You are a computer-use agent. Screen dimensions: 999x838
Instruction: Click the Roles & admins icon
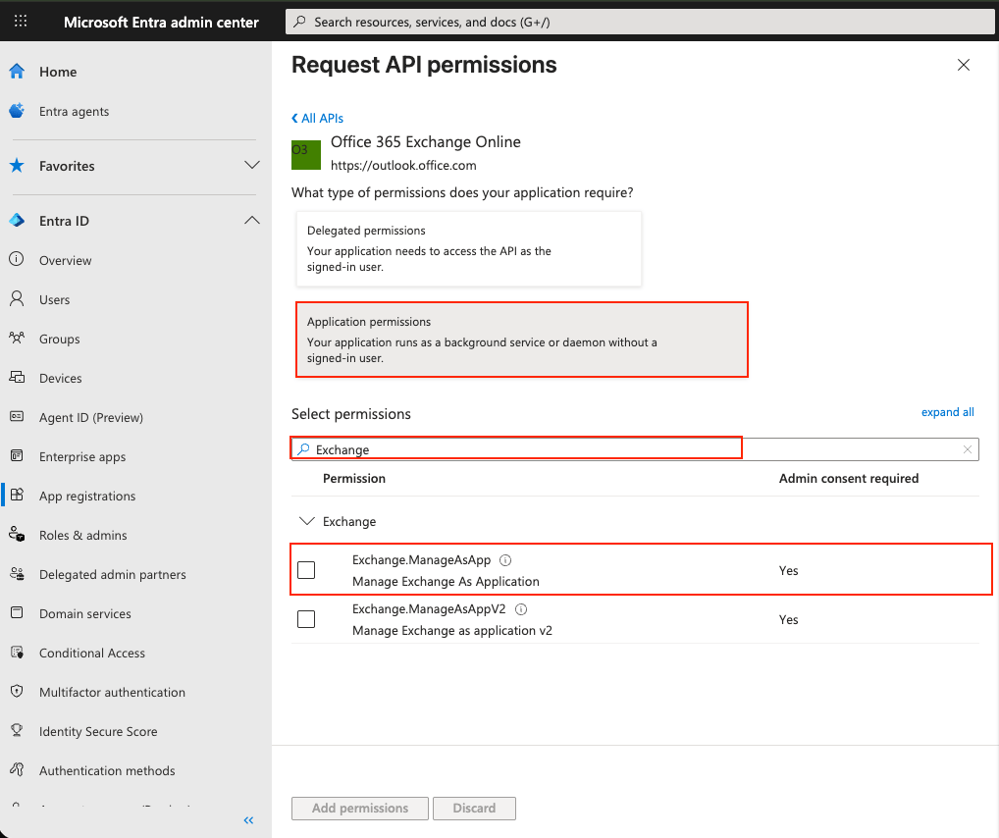tap(18, 535)
